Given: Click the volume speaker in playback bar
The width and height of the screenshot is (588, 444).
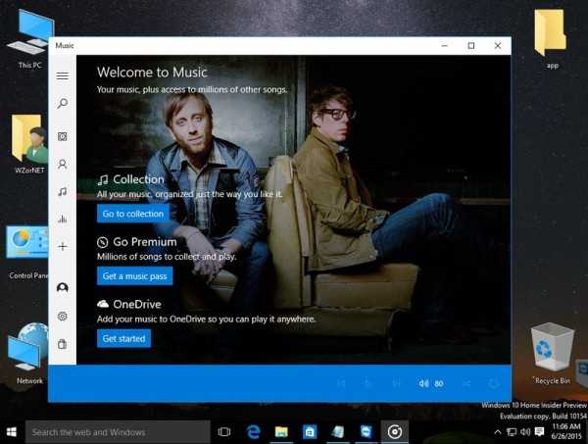Looking at the screenshot, I should [x=423, y=383].
